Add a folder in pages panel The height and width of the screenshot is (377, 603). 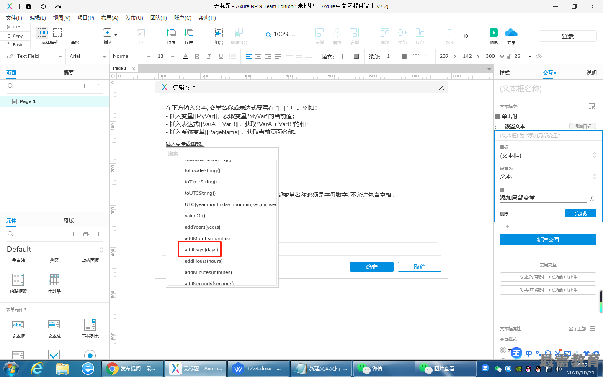tap(99, 86)
